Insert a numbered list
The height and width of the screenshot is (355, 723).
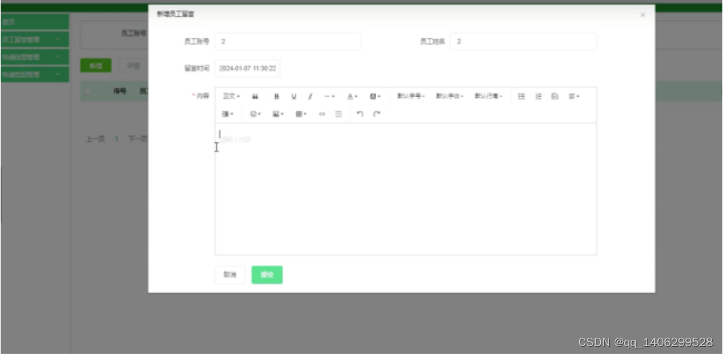click(538, 97)
